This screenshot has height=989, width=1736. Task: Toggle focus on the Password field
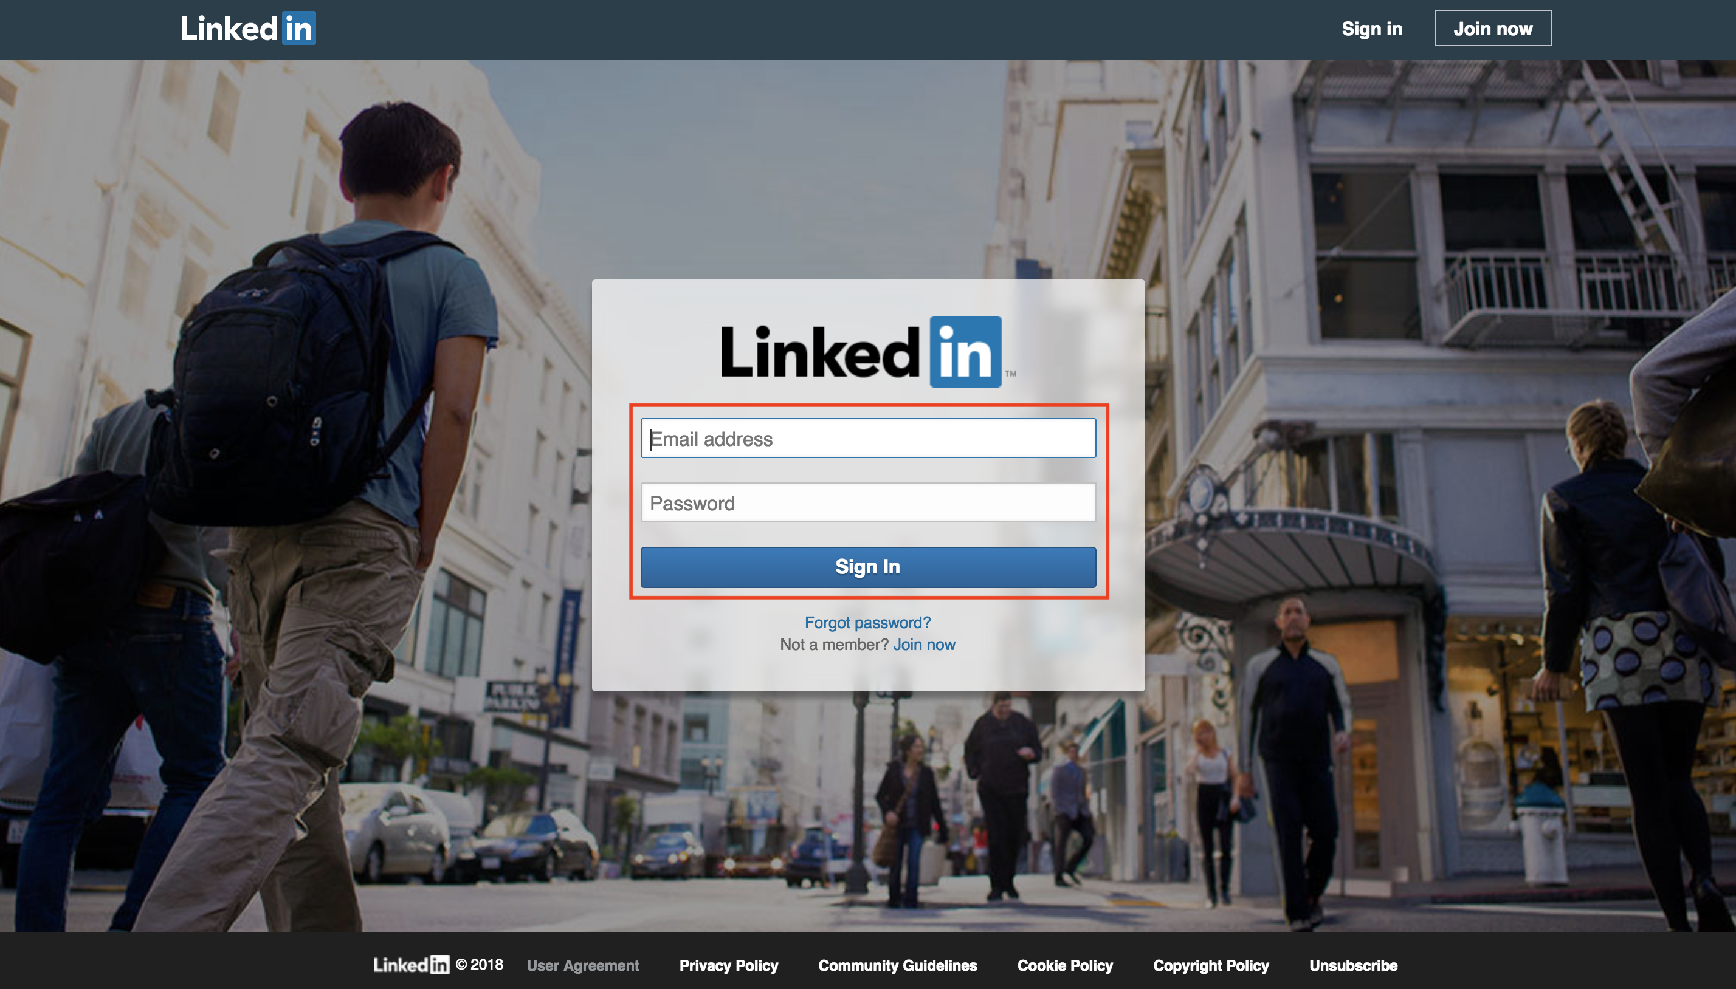pos(867,501)
